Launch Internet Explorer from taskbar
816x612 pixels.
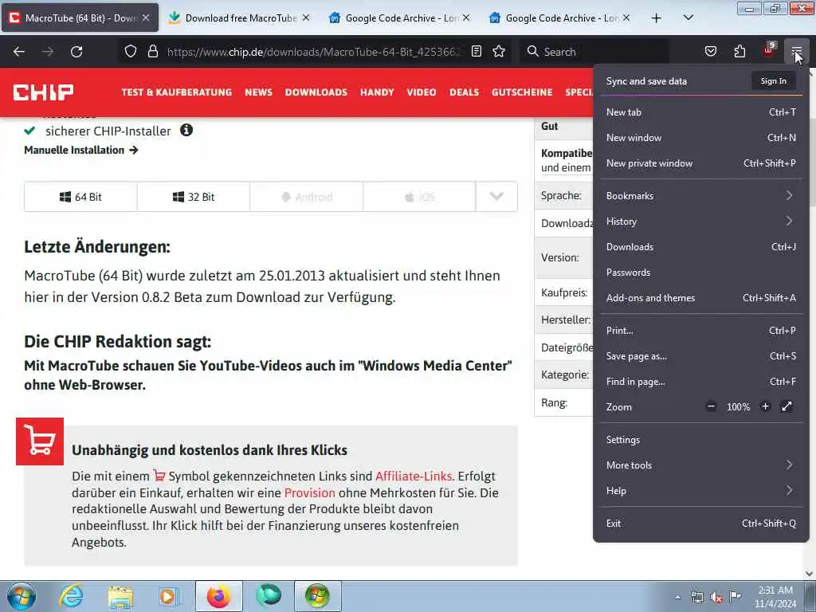(71, 596)
